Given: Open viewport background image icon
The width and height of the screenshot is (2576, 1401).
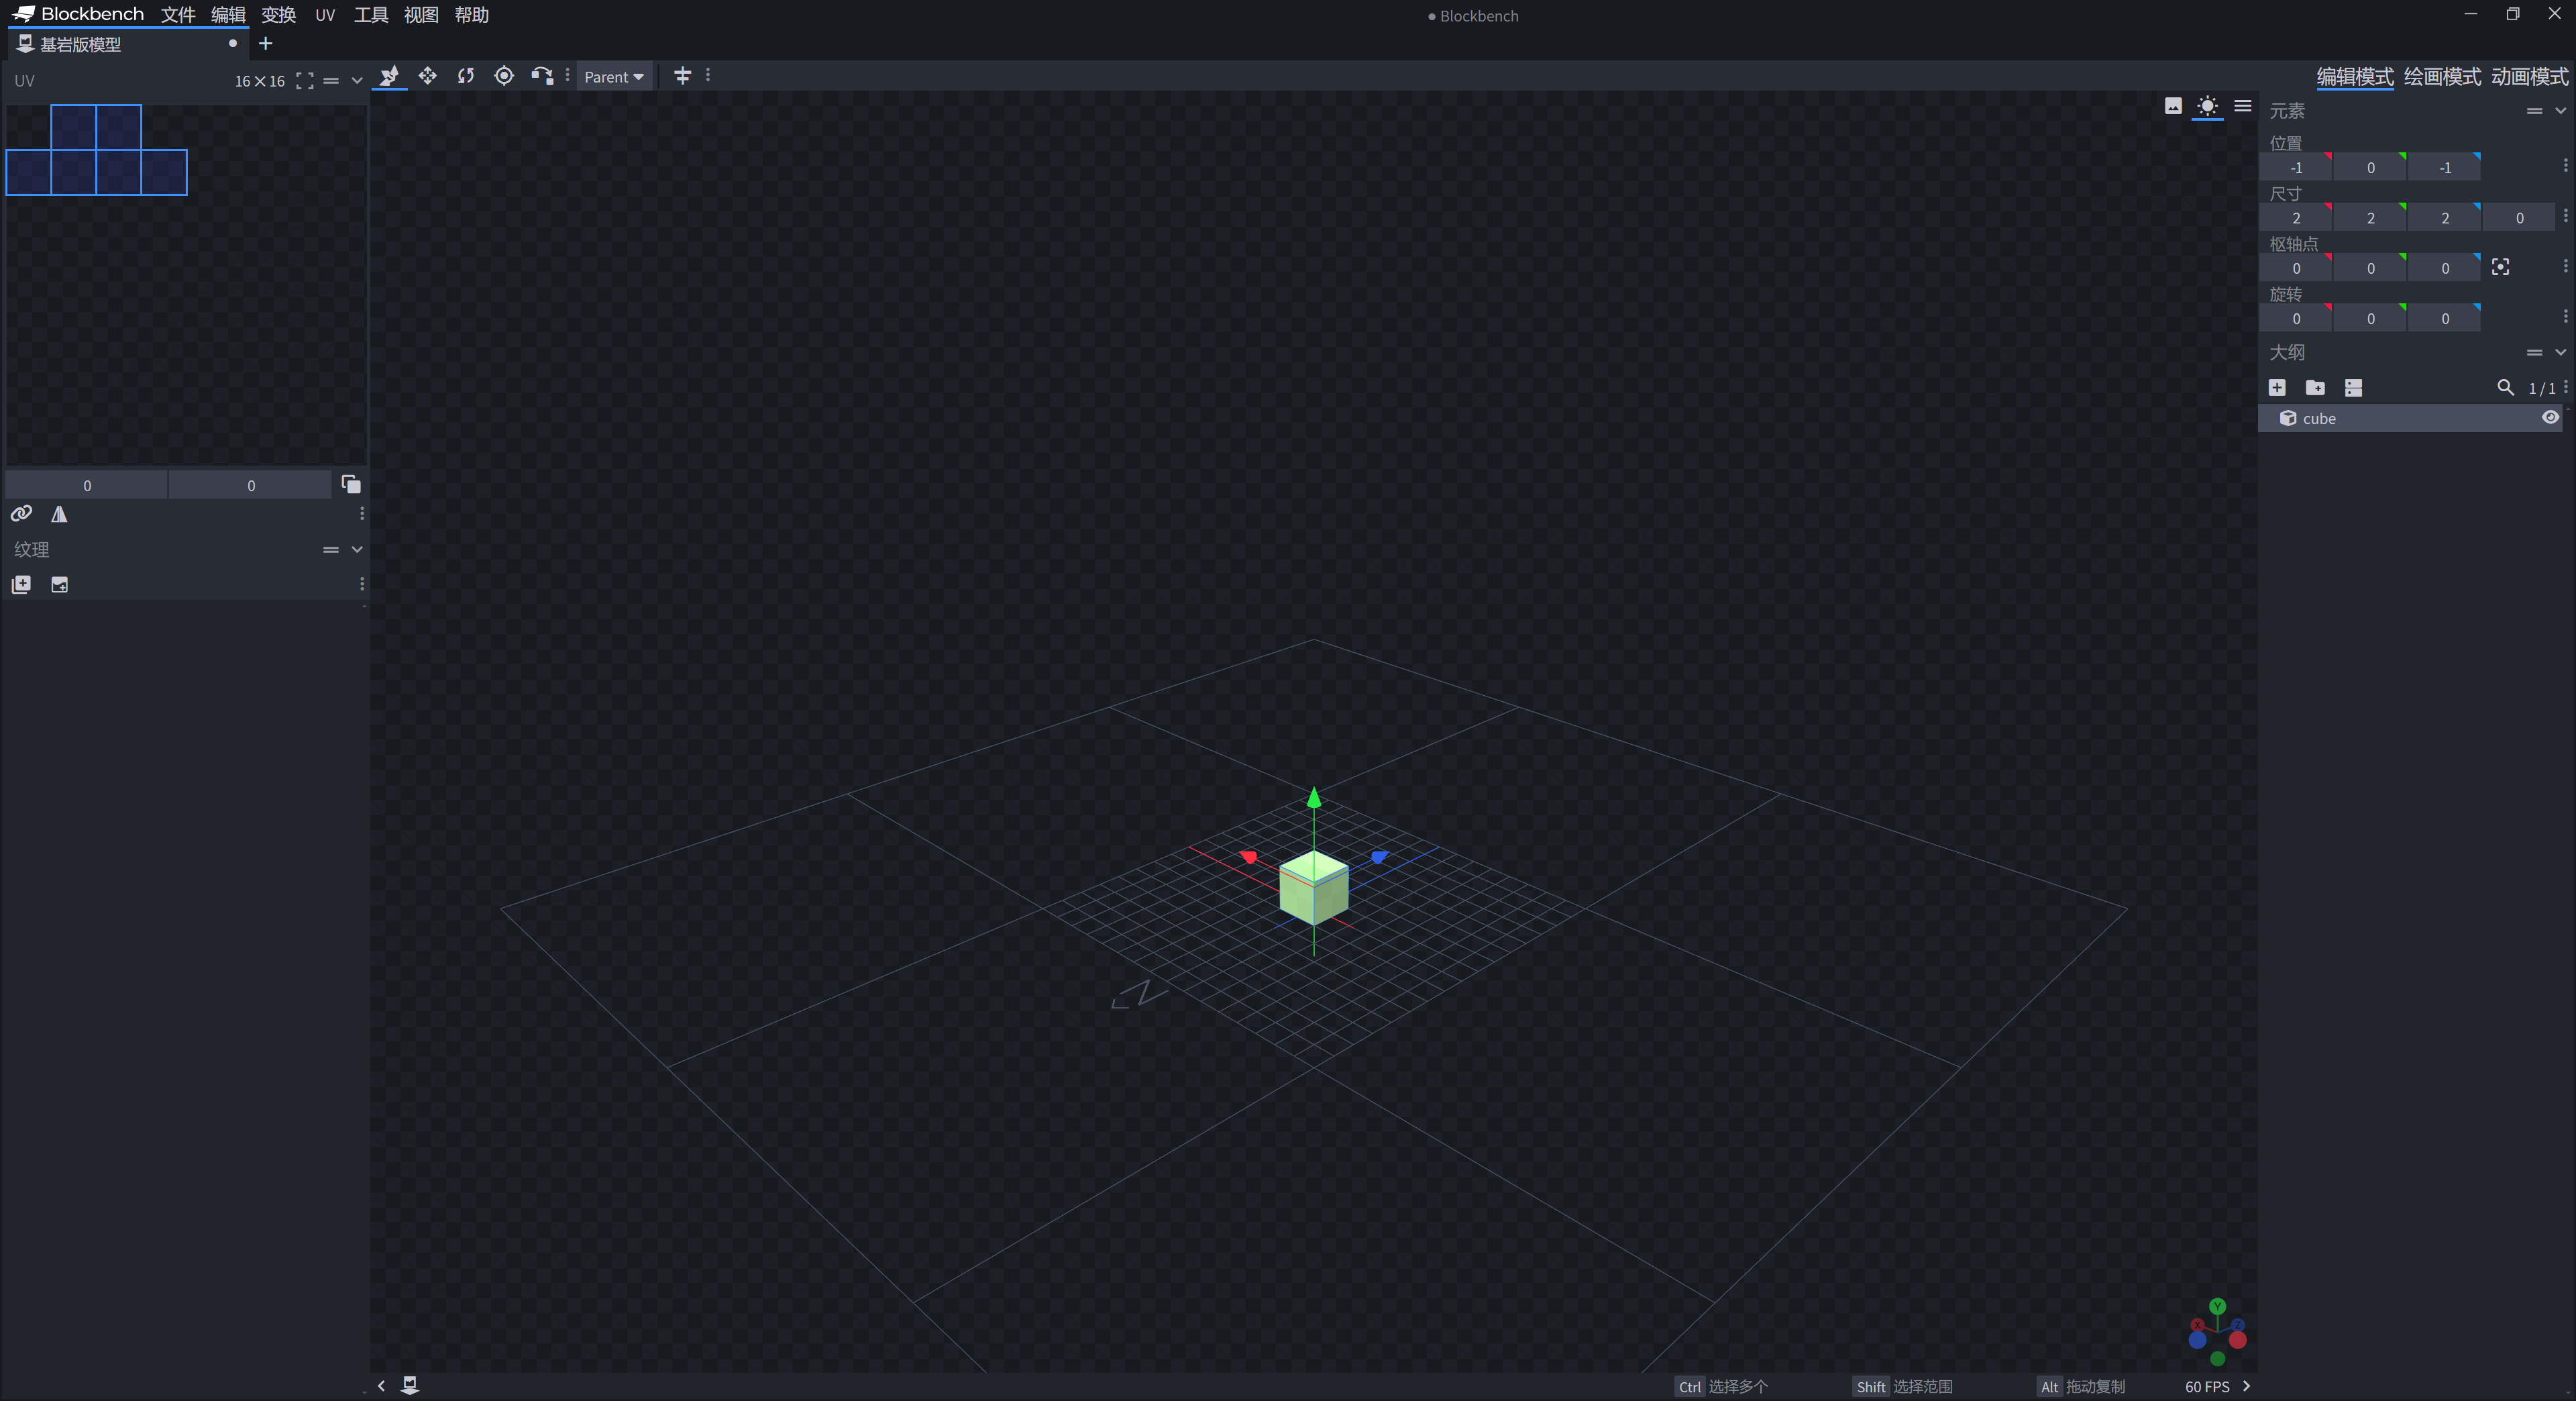Looking at the screenshot, I should click(x=2173, y=106).
